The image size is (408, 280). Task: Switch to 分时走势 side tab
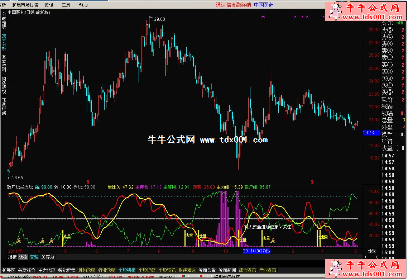click(x=4, y=21)
